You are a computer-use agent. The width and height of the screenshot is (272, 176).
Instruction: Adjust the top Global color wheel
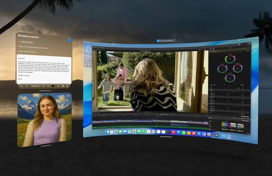230,59
